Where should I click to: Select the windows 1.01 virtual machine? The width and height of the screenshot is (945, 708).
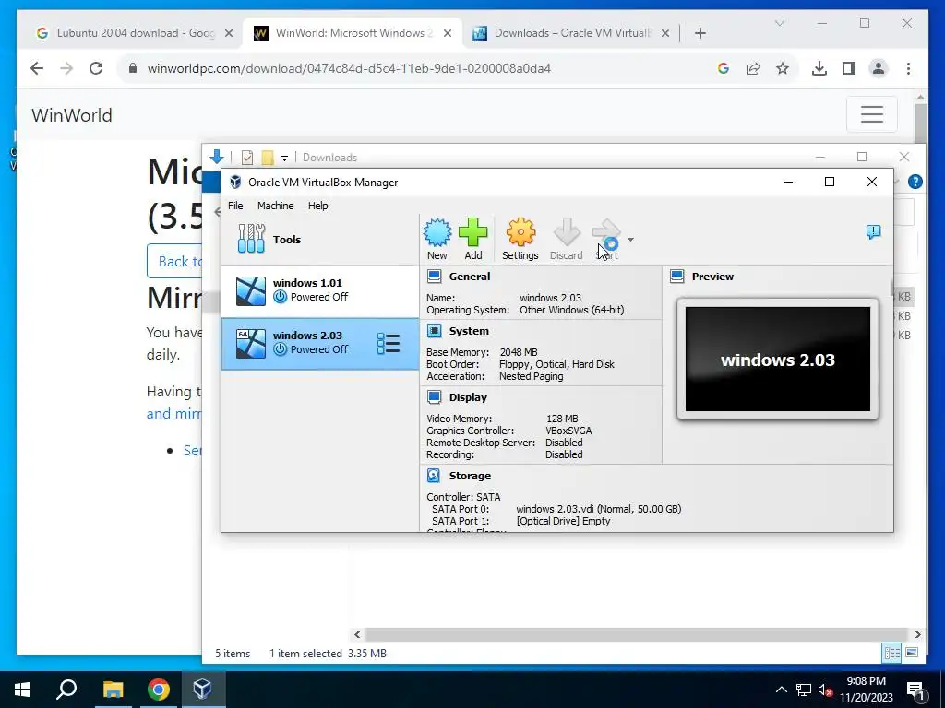(320, 290)
